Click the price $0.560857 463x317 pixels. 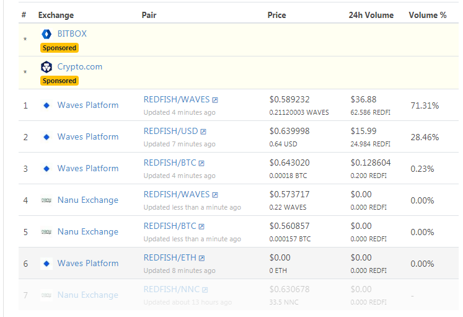[289, 226]
